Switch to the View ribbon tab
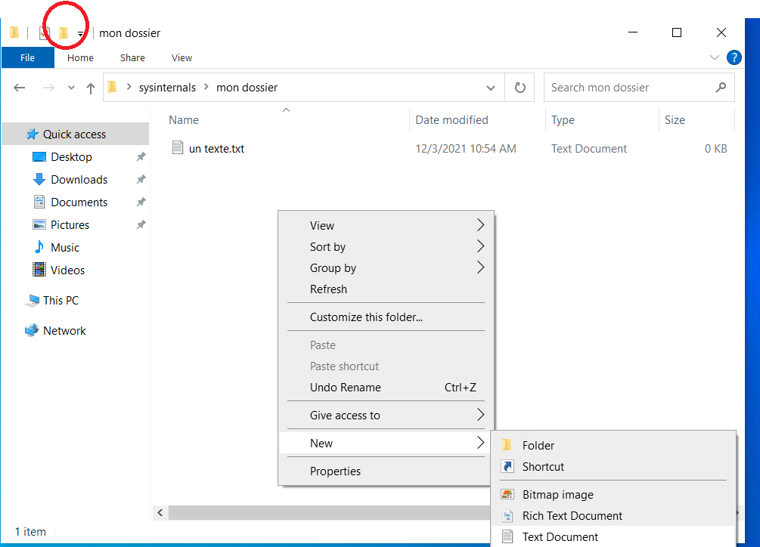The height and width of the screenshot is (547, 760). (x=181, y=57)
